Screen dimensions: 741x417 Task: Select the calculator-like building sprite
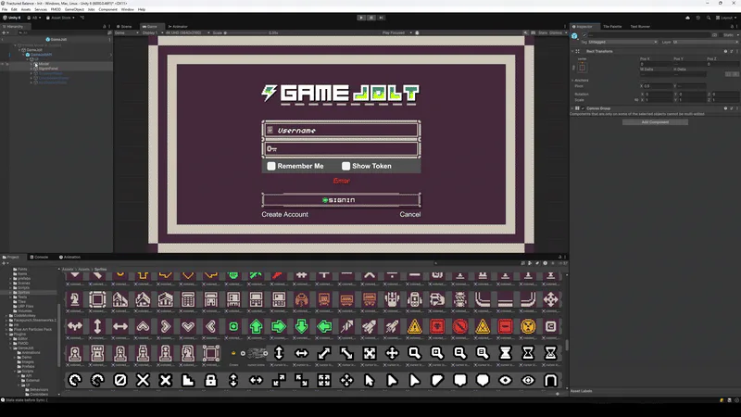(x=188, y=299)
